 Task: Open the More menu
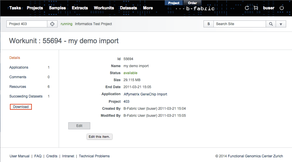148,8
